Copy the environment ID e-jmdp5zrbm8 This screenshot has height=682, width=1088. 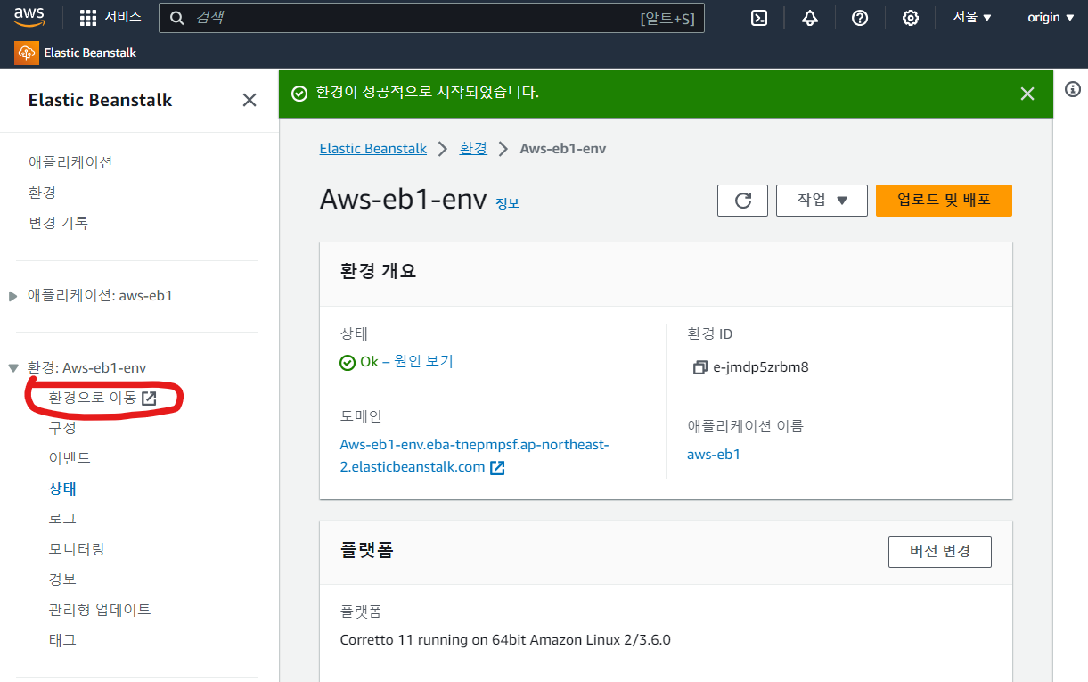699,367
